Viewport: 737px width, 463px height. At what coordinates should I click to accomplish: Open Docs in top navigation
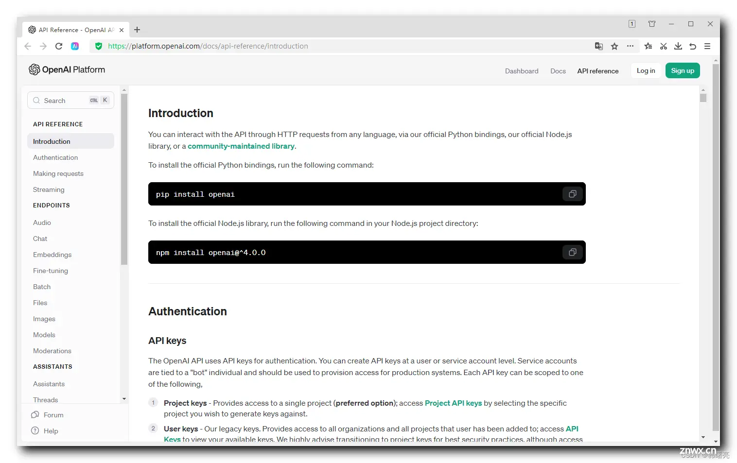click(558, 71)
